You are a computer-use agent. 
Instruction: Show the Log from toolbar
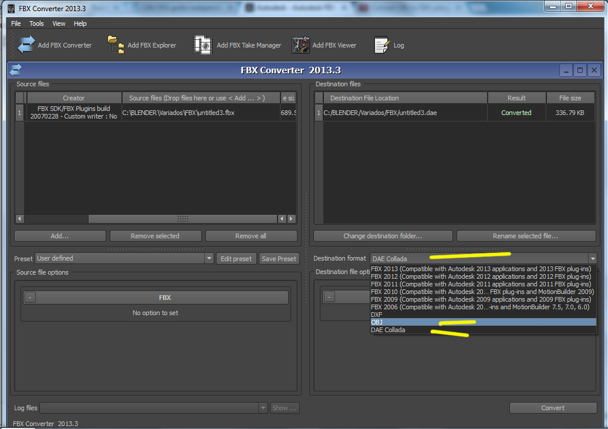pos(389,45)
